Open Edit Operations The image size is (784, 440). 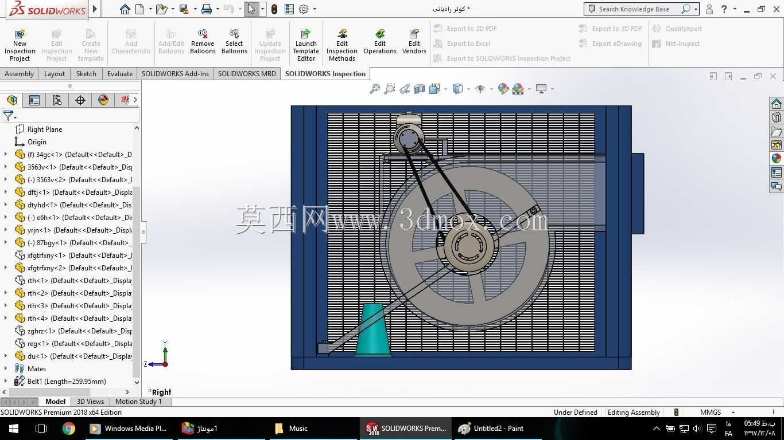pyautogui.click(x=380, y=43)
